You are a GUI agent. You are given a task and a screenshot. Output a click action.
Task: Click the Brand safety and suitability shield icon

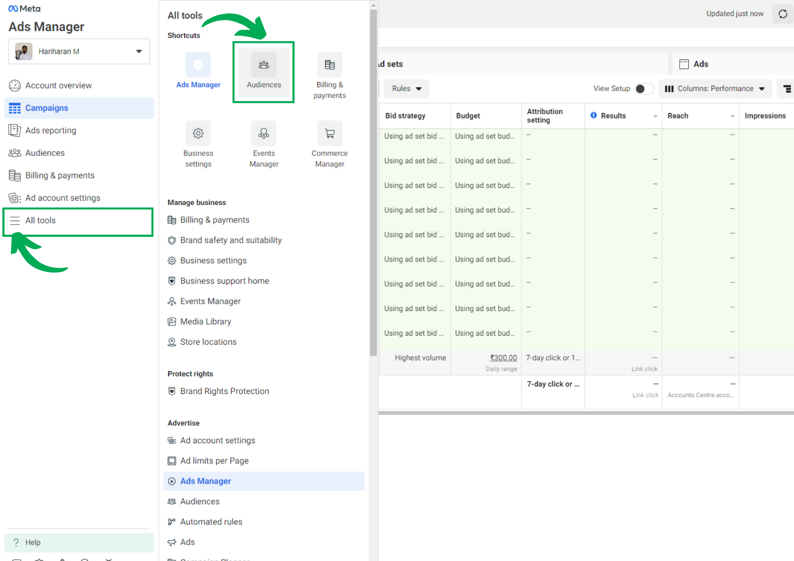[x=172, y=240]
